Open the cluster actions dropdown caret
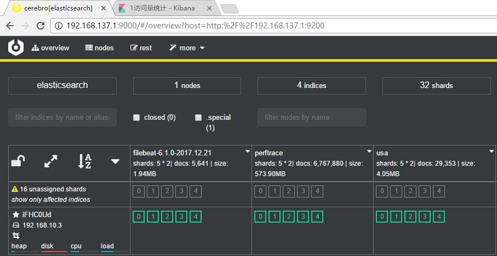The image size is (497, 256). point(116,161)
